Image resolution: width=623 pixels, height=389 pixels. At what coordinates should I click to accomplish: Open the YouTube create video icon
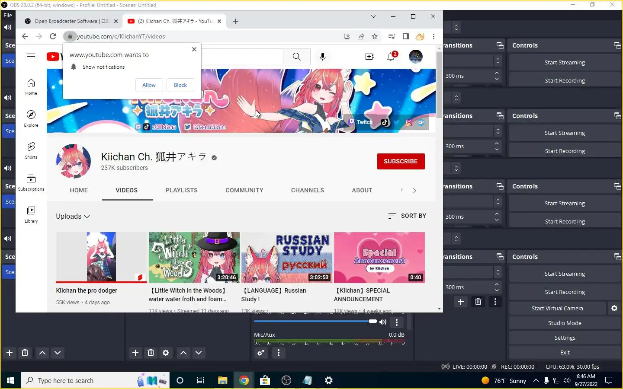click(370, 57)
